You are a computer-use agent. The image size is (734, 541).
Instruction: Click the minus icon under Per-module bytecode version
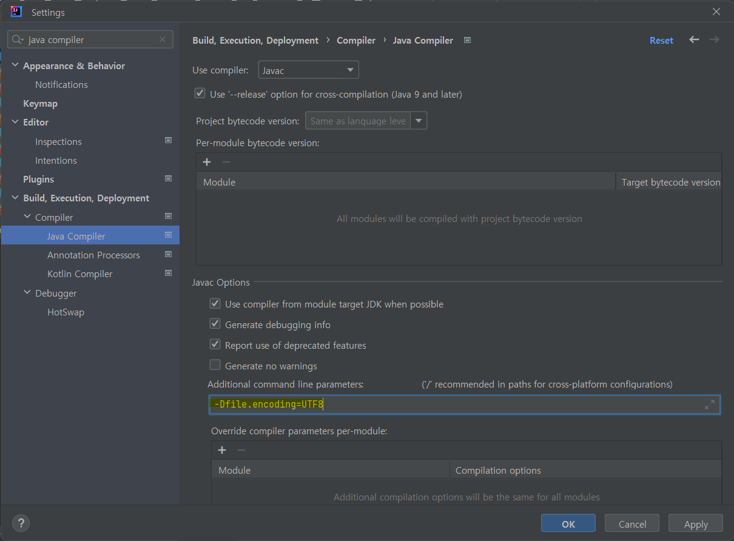[226, 162]
